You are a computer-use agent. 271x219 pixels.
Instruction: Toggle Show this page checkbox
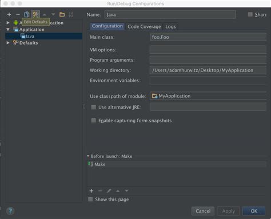click(x=90, y=200)
